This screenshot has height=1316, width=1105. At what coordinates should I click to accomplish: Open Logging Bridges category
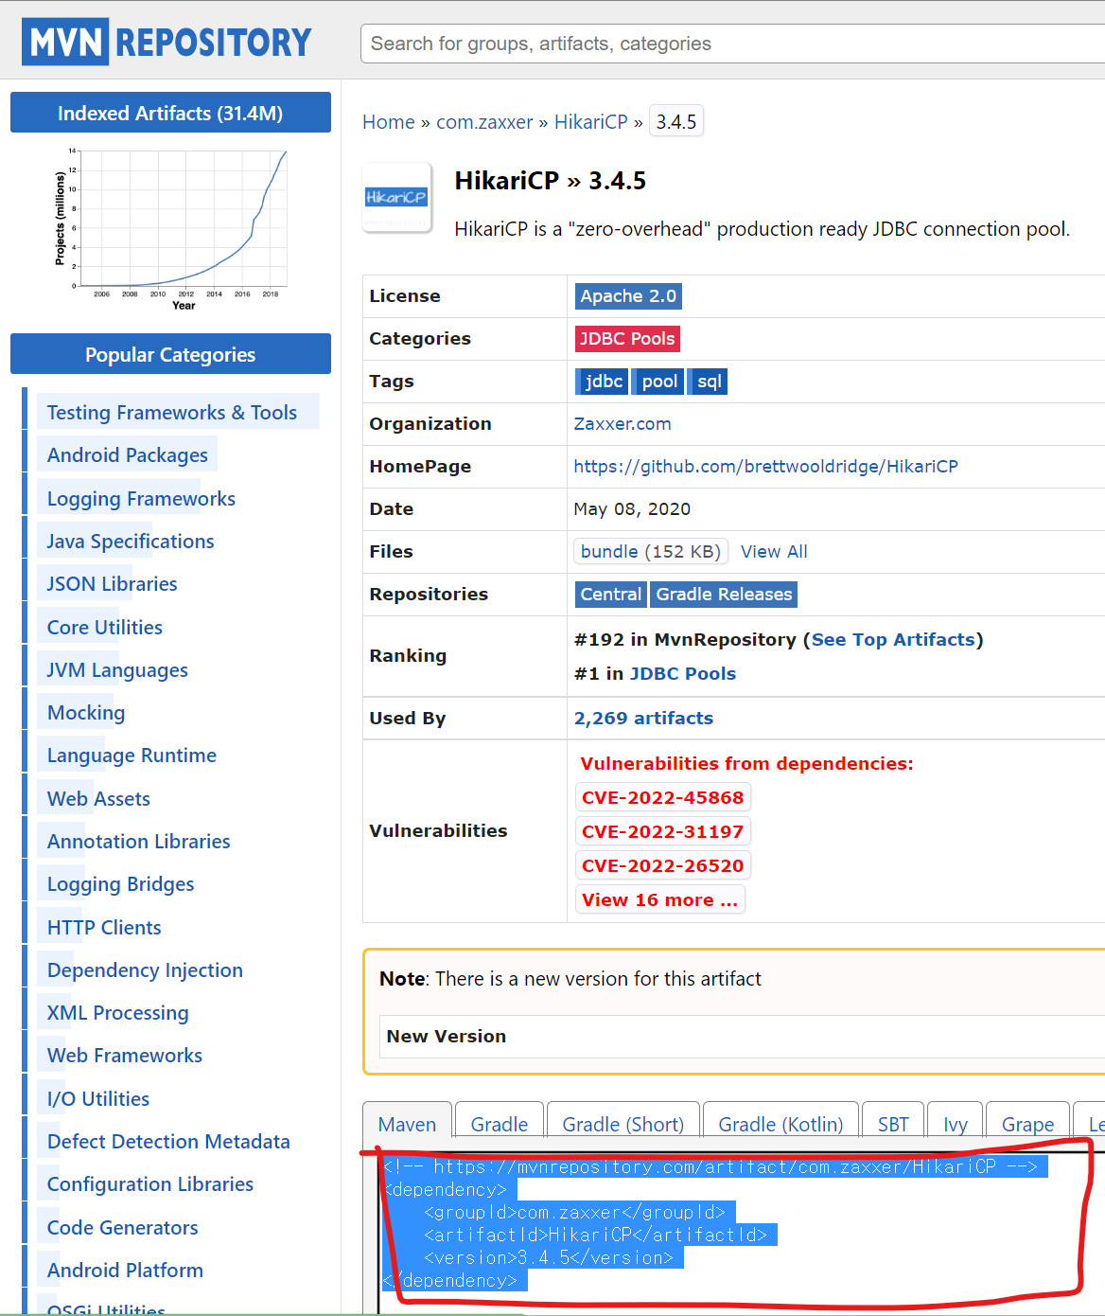[121, 884]
